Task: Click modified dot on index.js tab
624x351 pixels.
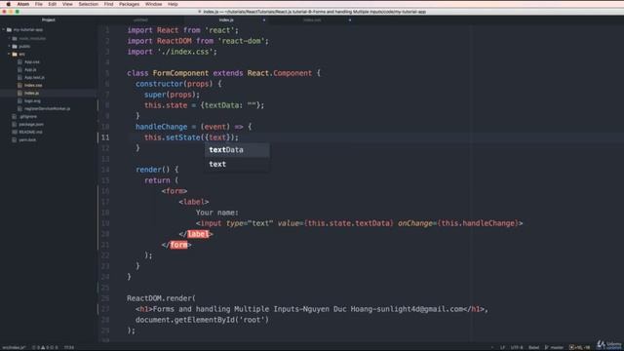Action: (264, 19)
